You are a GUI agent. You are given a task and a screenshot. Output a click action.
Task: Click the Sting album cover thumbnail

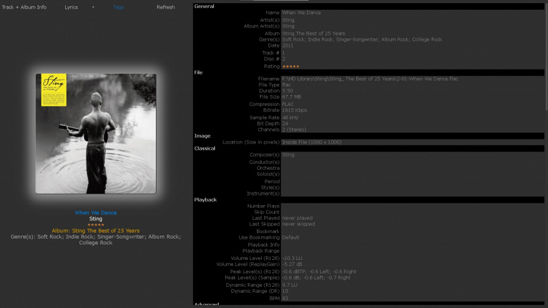[x=96, y=133]
